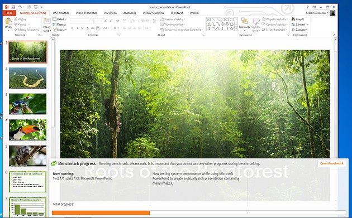Image resolution: width=352 pixels, height=218 pixels.
Task: Select slide 4 toucan thumbnail
Action: (x=27, y=130)
